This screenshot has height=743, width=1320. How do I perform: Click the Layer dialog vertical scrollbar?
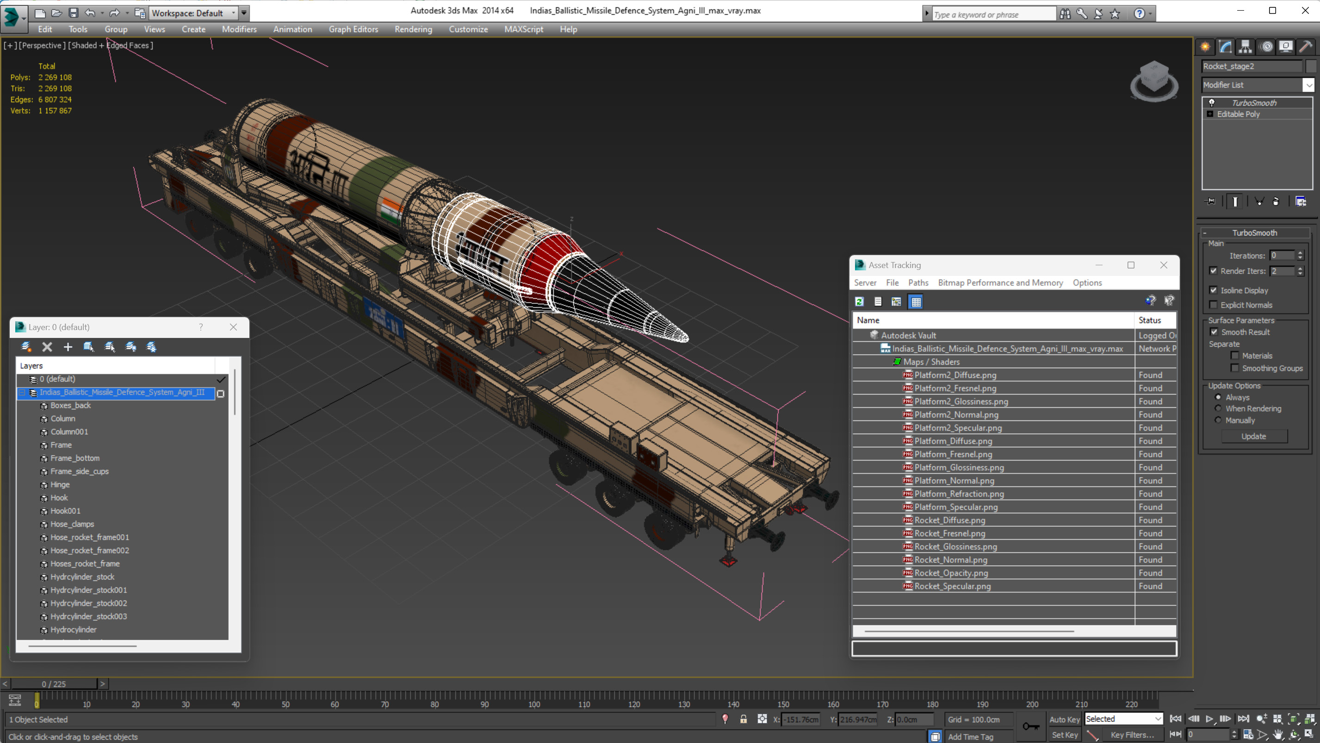pyautogui.click(x=235, y=392)
